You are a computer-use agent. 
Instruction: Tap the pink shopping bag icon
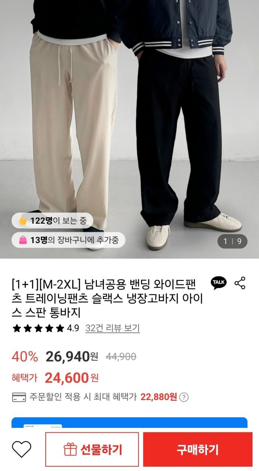click(x=23, y=240)
